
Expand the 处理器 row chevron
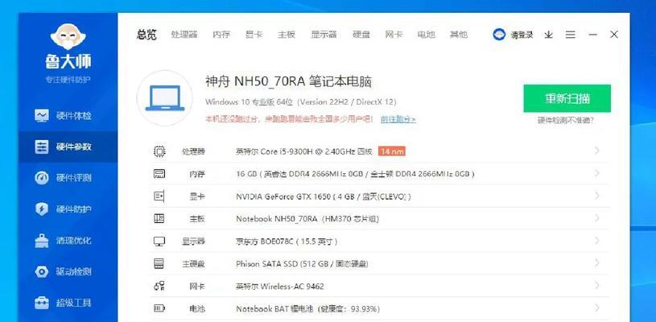coord(597,151)
